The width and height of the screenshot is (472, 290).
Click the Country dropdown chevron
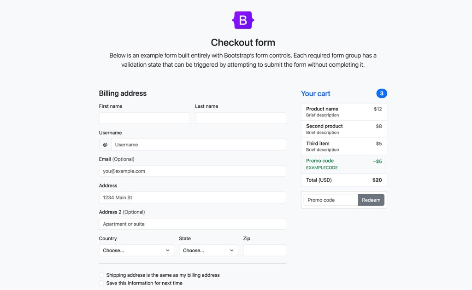tap(168, 250)
